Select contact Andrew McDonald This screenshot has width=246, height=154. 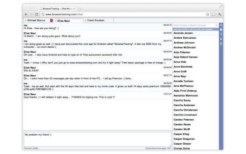tap(196, 48)
